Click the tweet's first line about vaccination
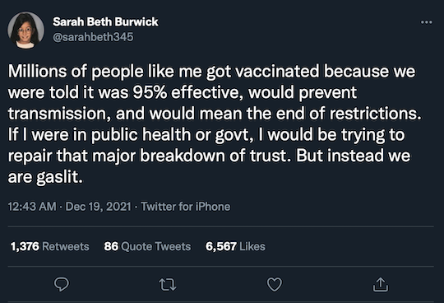The height and width of the screenshot is (303, 444). (x=211, y=71)
